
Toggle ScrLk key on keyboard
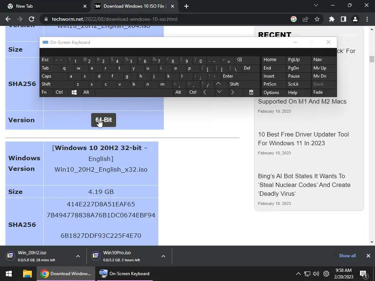point(298,84)
